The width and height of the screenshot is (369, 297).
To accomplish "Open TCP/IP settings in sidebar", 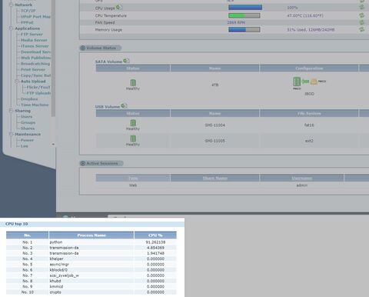I will 28,11.
